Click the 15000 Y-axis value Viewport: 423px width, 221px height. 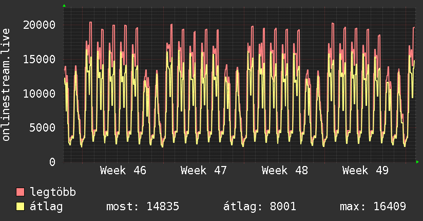coord(40,59)
